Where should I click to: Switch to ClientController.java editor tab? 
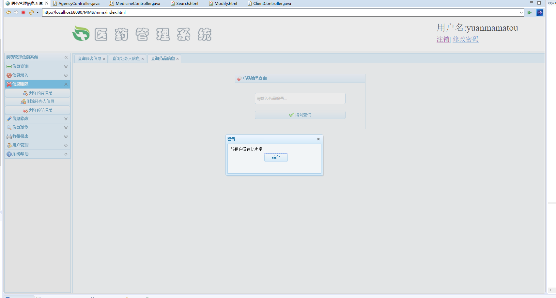270,4
